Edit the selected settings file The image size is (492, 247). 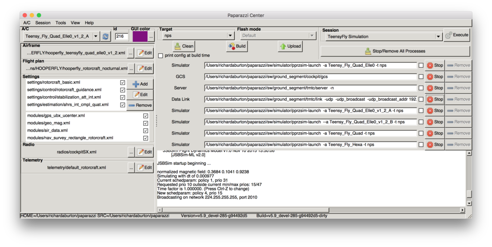click(140, 95)
